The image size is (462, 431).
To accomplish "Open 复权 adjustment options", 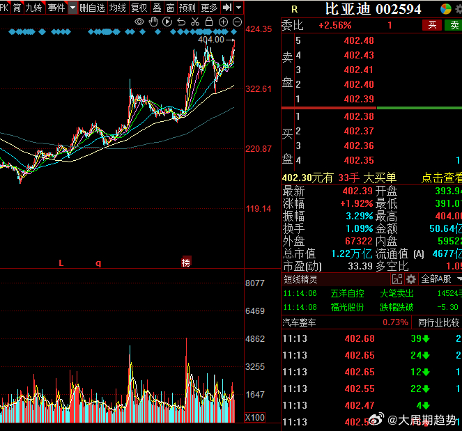I will 139,8.
